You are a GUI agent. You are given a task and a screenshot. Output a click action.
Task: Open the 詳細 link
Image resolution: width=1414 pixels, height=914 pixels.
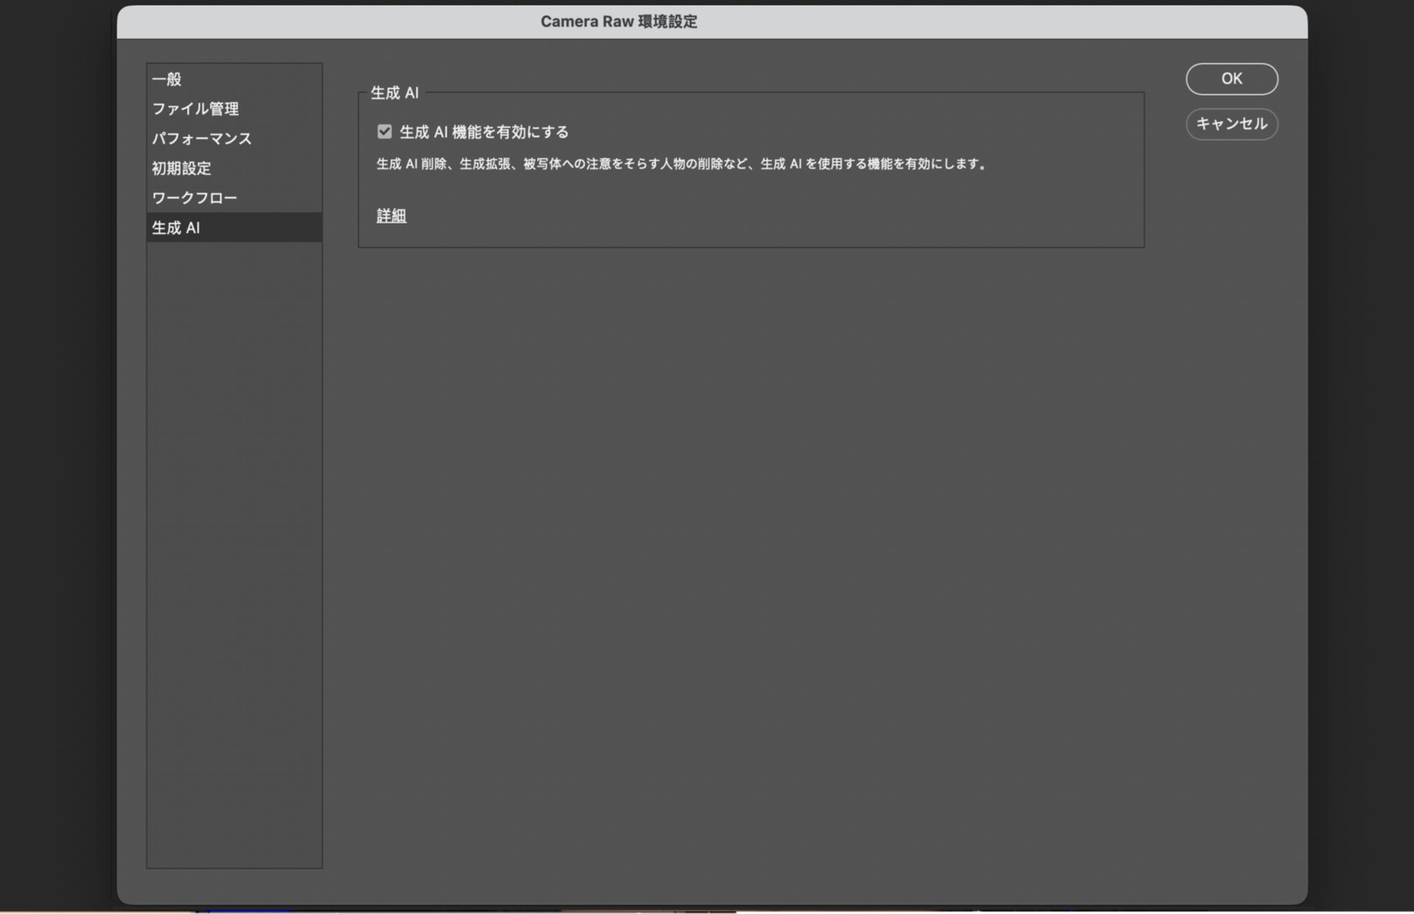click(x=391, y=216)
